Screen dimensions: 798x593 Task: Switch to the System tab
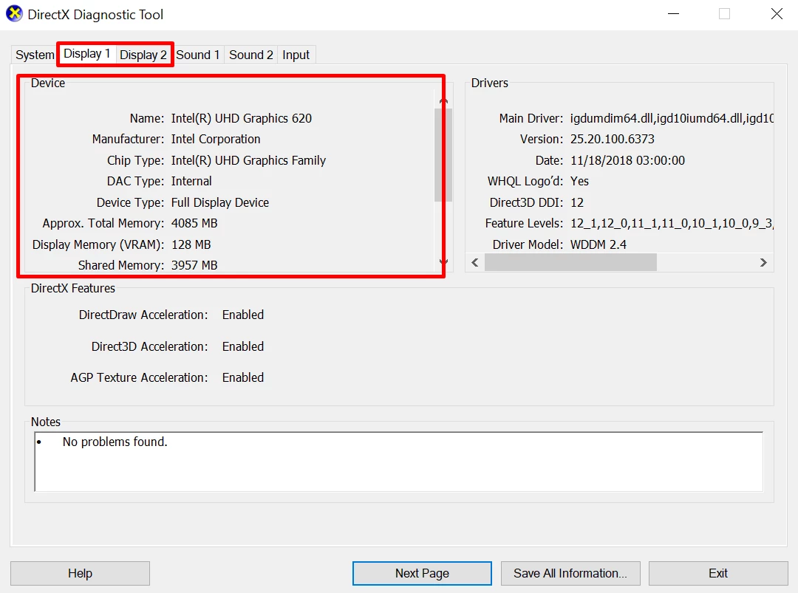click(35, 55)
